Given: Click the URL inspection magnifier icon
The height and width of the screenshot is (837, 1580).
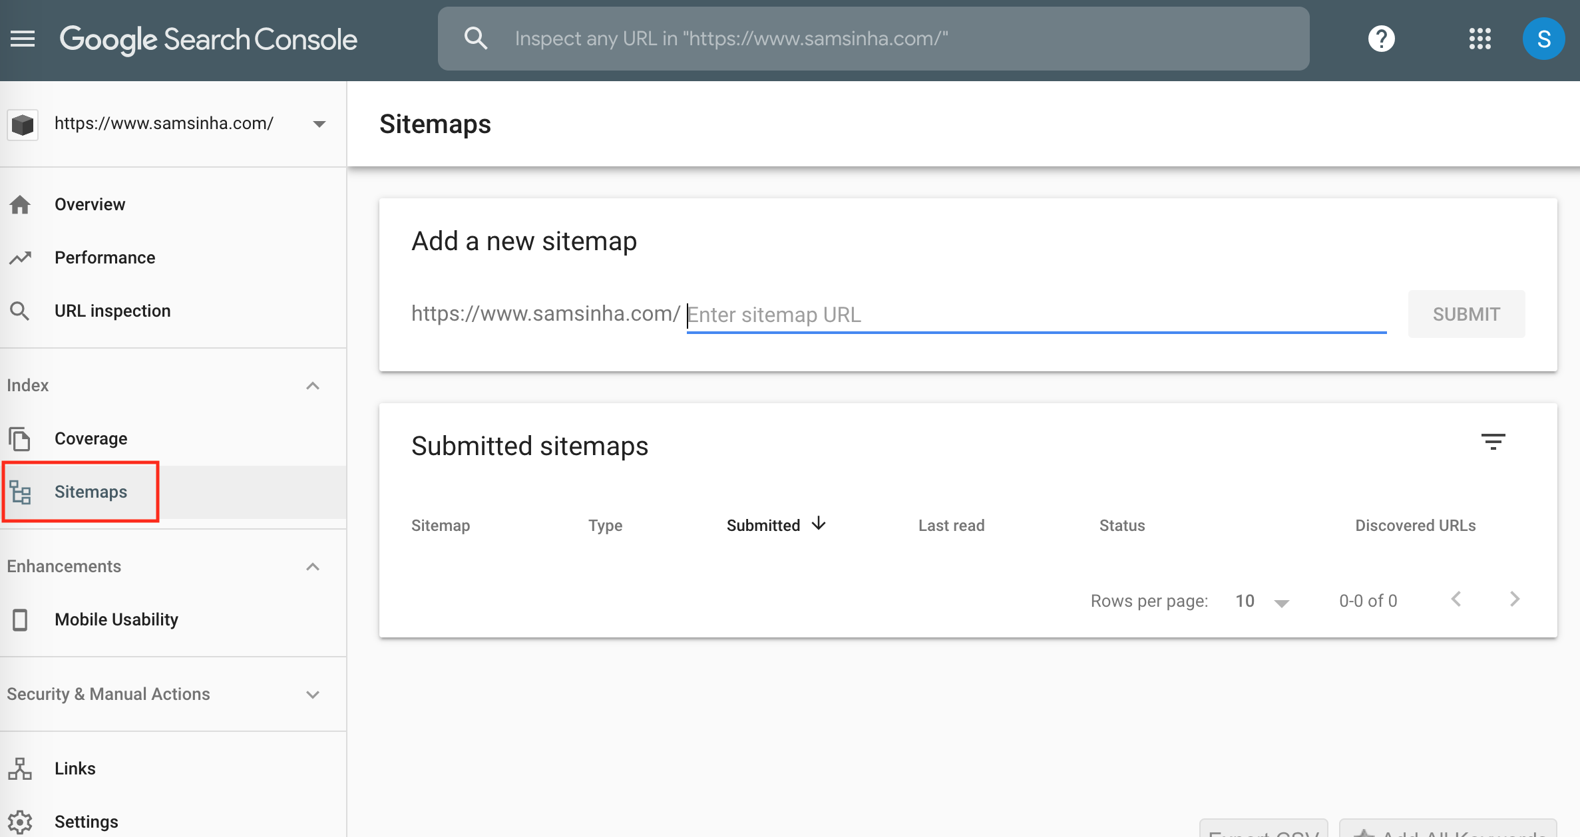Looking at the screenshot, I should 20,311.
